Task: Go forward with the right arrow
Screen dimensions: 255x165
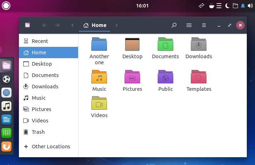Action: click(x=57, y=25)
